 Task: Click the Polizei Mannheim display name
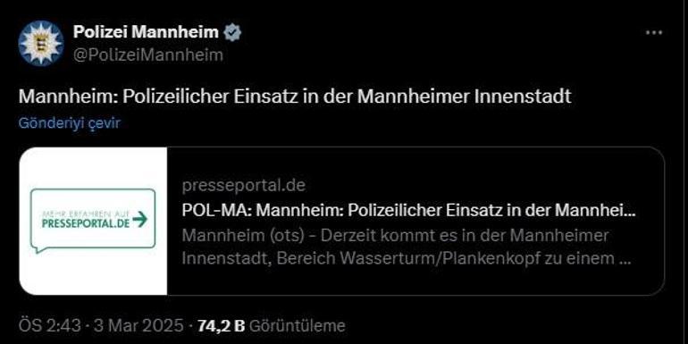point(146,31)
